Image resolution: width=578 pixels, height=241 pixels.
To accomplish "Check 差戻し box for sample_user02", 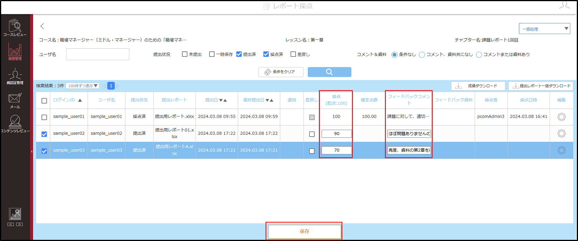I will click(x=312, y=134).
